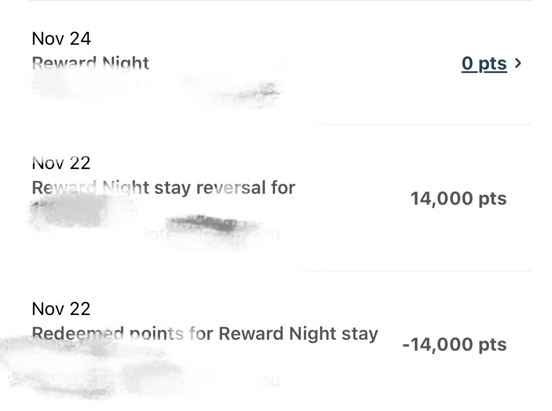This screenshot has height=411, width=552.
Task: Click Nov 22 date above Redeemed points entry
Action: click(61, 309)
